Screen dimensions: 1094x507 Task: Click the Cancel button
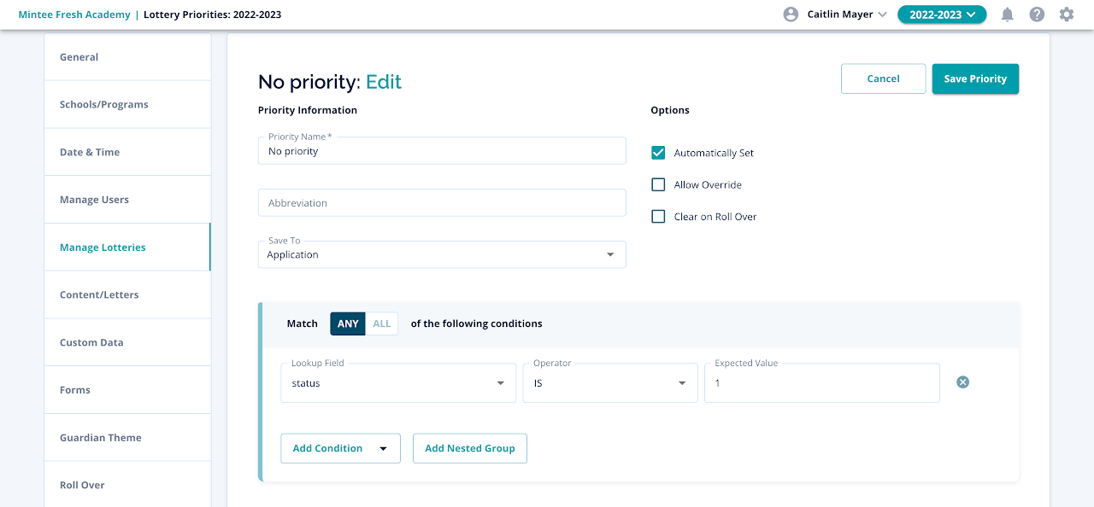(883, 79)
